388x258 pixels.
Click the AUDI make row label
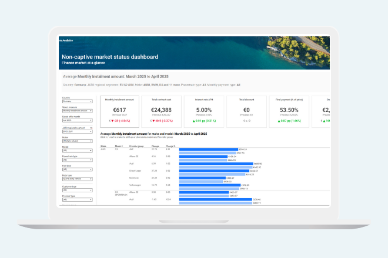click(103, 150)
